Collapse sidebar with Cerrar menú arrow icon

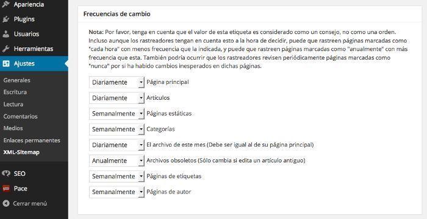(5, 203)
